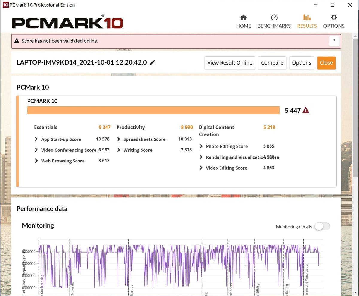Click the Digital Content Creation heading
The height and width of the screenshot is (296, 359).
tap(217, 131)
